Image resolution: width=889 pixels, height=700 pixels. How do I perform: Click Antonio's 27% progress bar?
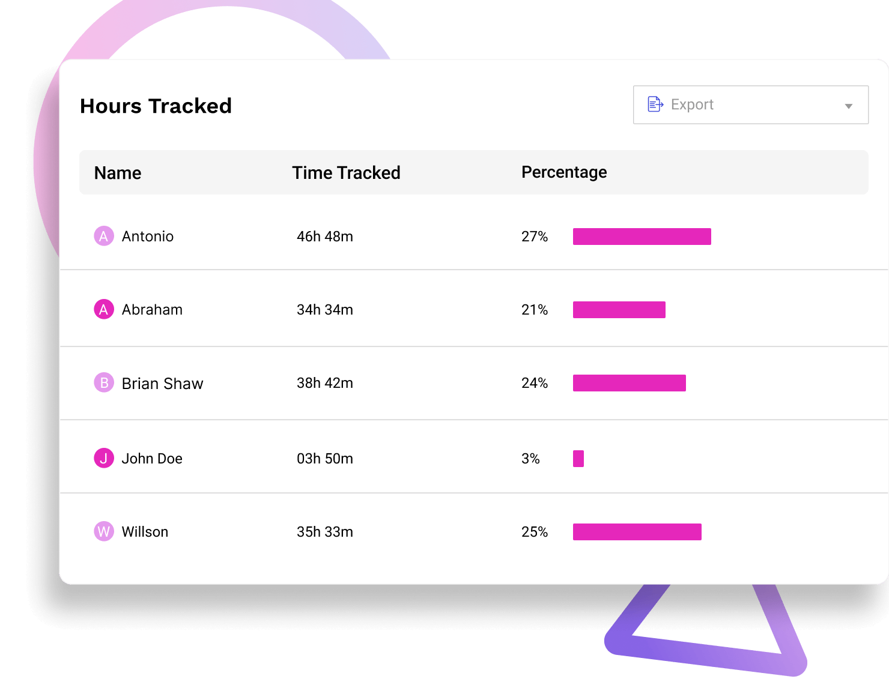tap(642, 237)
